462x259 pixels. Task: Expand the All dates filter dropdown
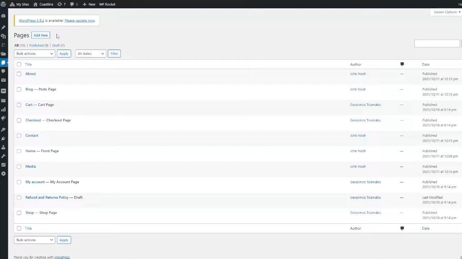click(x=90, y=54)
